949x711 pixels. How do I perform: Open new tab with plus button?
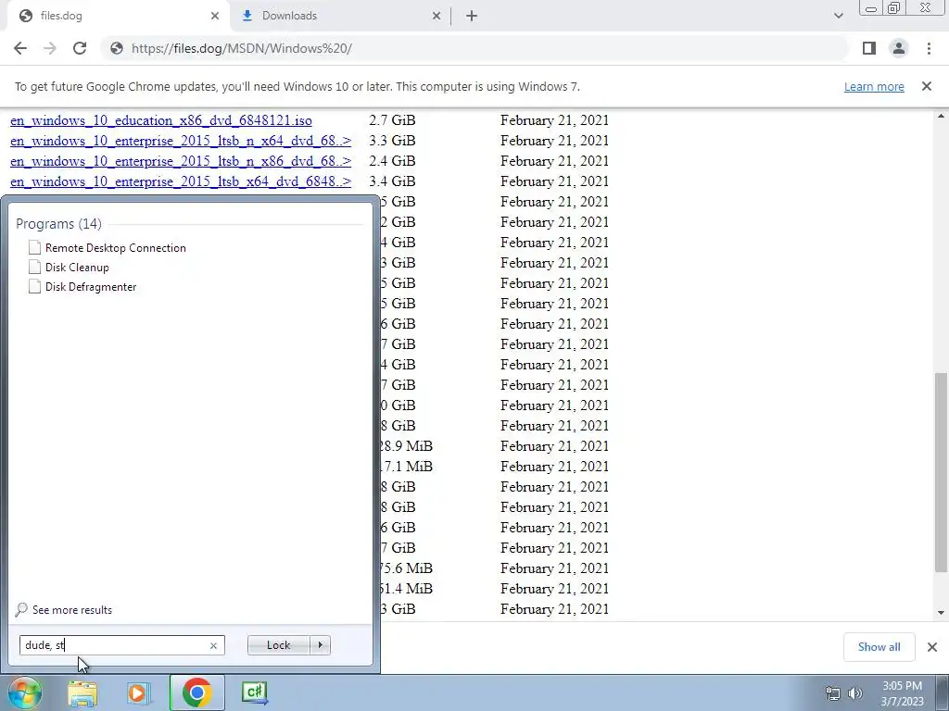tap(472, 17)
